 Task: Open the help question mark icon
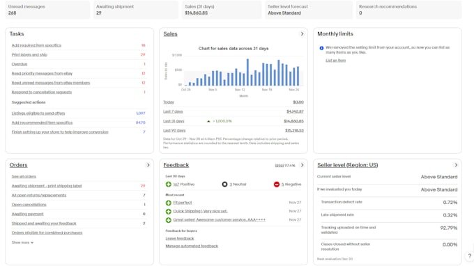pos(469,256)
